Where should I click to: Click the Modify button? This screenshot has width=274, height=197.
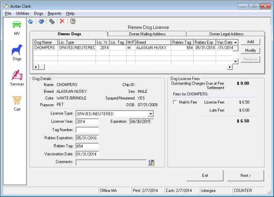point(250,50)
